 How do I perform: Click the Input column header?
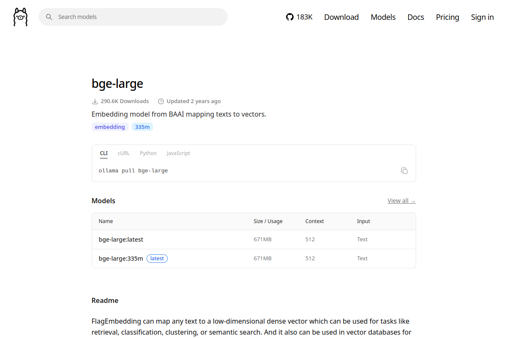pyautogui.click(x=363, y=221)
